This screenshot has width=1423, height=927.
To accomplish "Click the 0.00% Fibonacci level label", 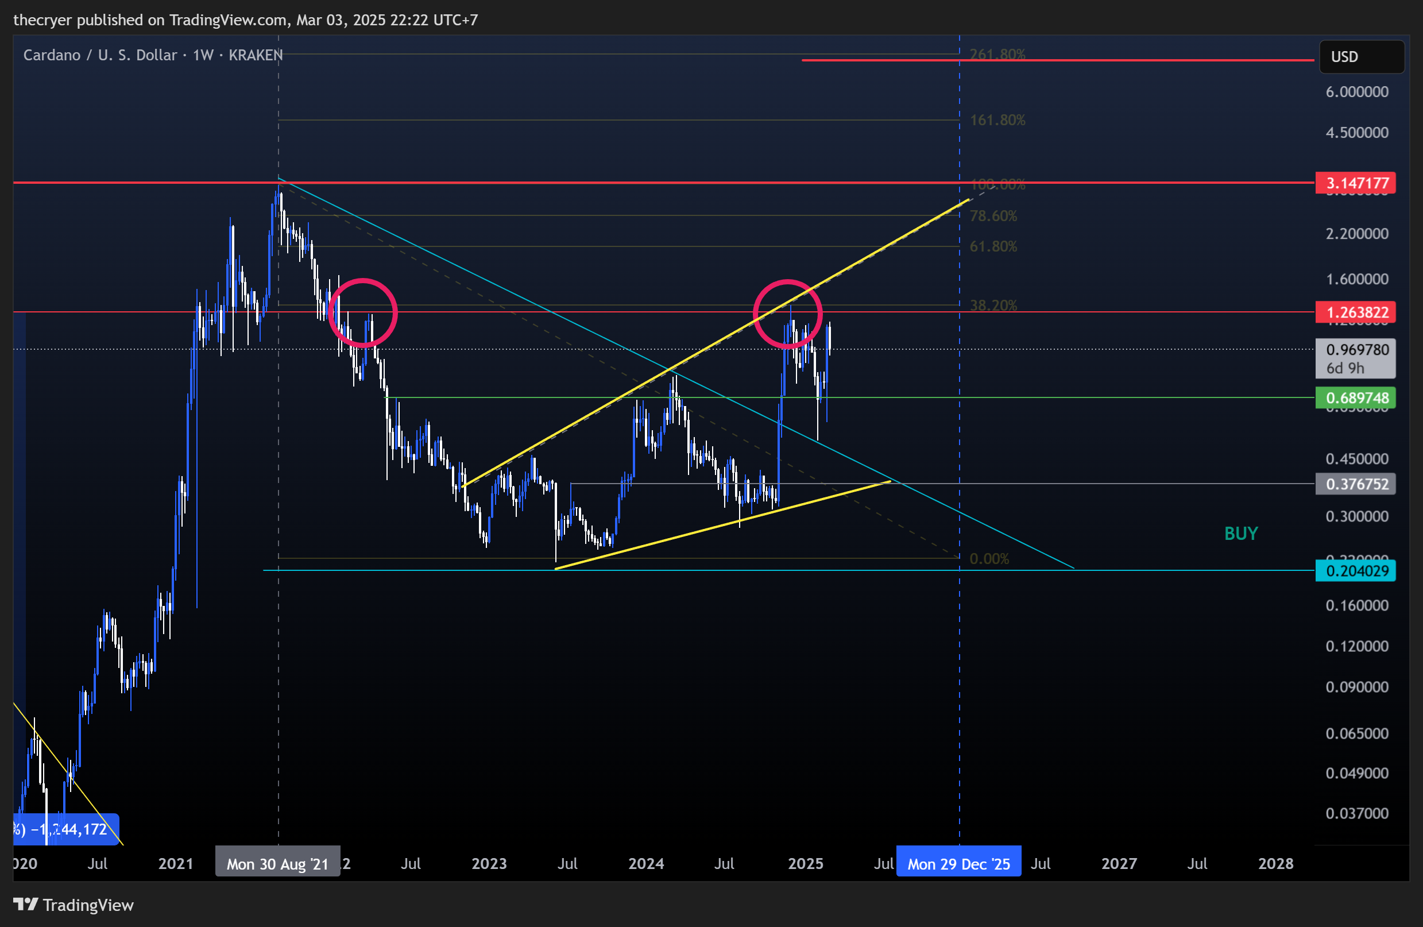I will tap(989, 559).
